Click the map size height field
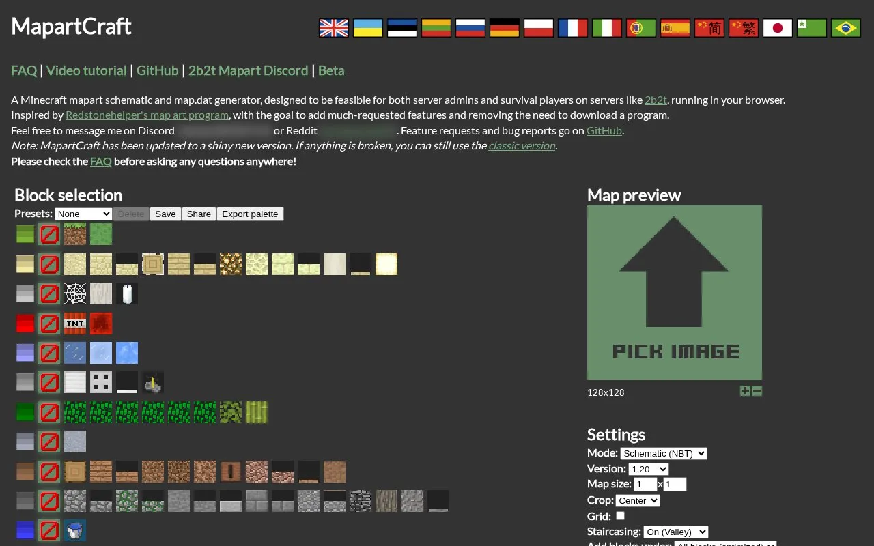Image resolution: width=874 pixels, height=546 pixels. tap(675, 484)
